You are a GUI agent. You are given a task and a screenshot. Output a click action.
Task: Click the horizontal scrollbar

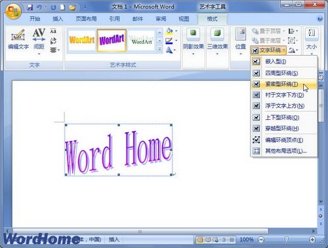(140, 231)
